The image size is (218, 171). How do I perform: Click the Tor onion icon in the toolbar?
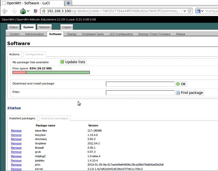click(x=23, y=11)
